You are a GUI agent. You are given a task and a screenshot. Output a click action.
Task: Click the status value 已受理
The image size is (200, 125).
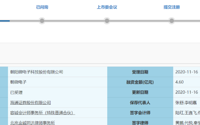tap(16, 92)
